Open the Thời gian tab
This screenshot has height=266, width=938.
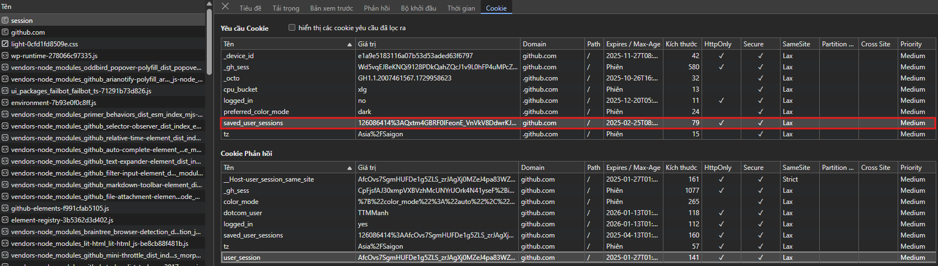pyautogui.click(x=461, y=8)
